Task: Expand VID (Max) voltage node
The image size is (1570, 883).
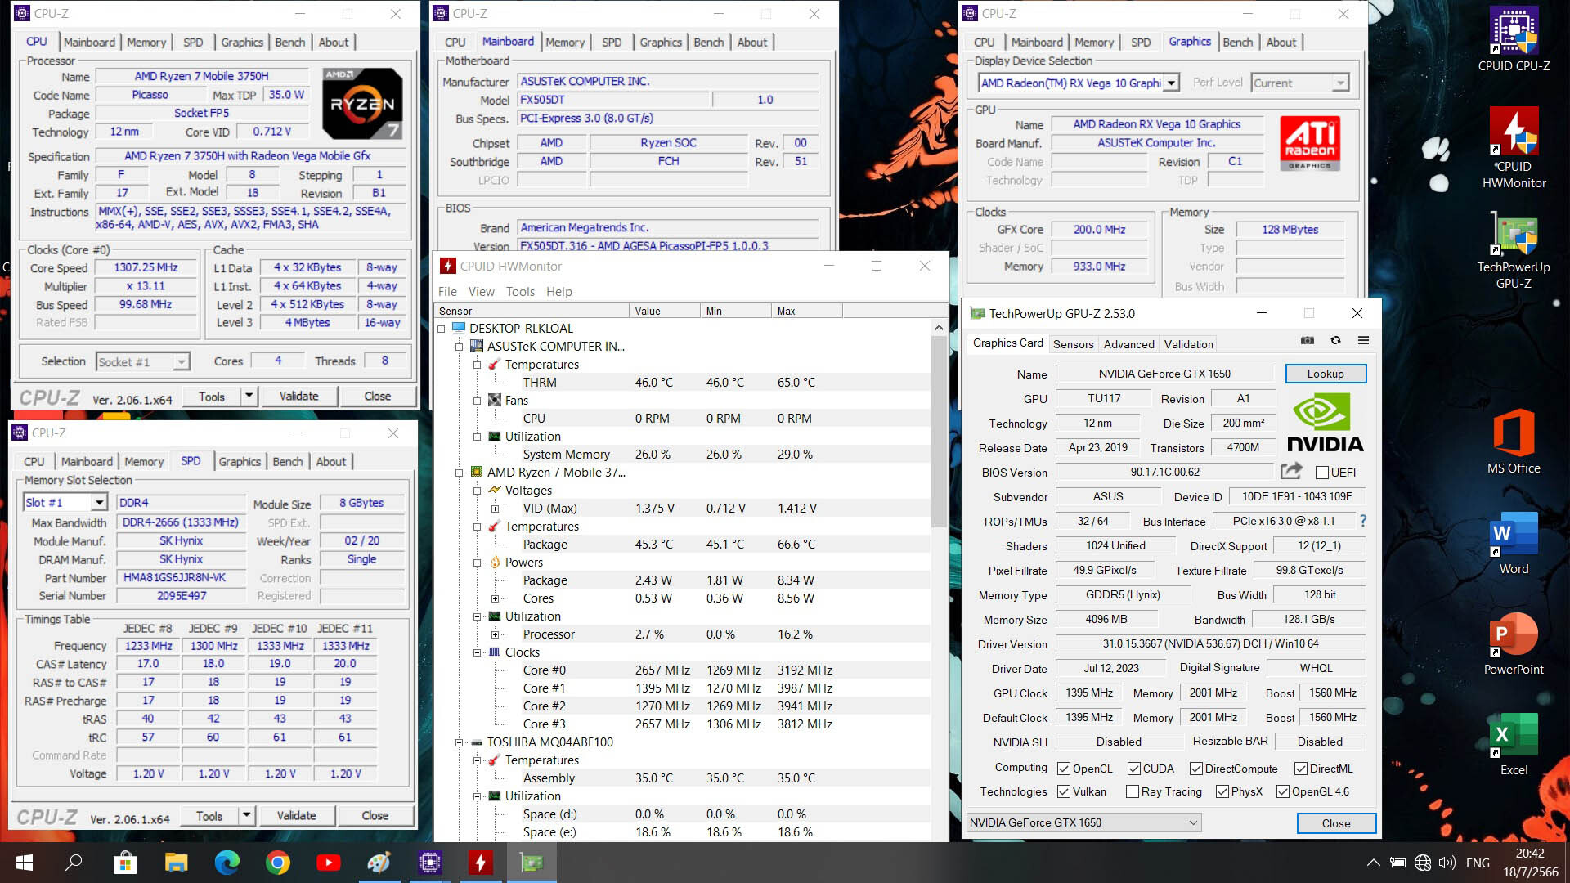Action: [496, 509]
